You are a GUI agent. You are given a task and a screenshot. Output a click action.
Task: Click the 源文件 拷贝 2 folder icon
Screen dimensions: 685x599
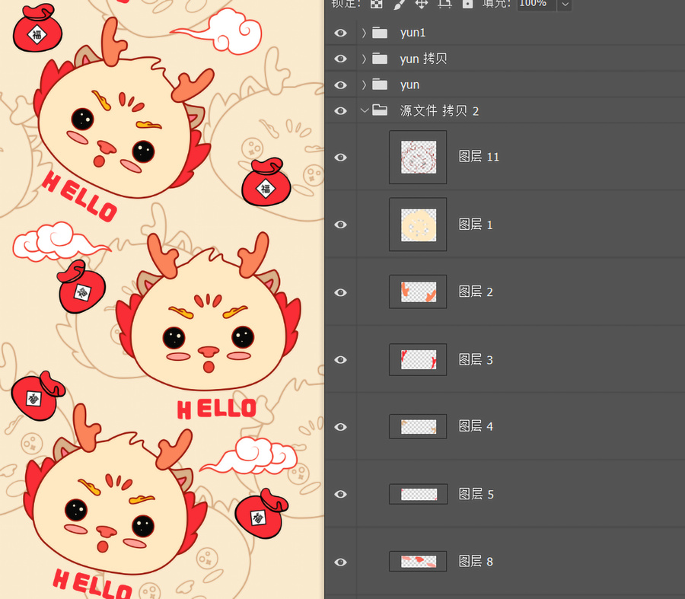click(x=380, y=110)
